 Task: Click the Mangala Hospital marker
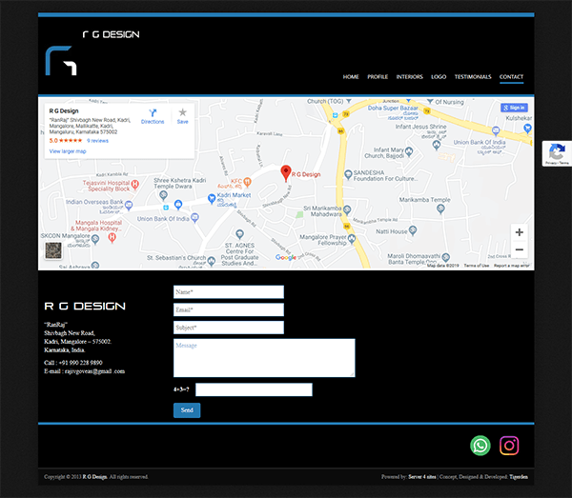pos(112,237)
